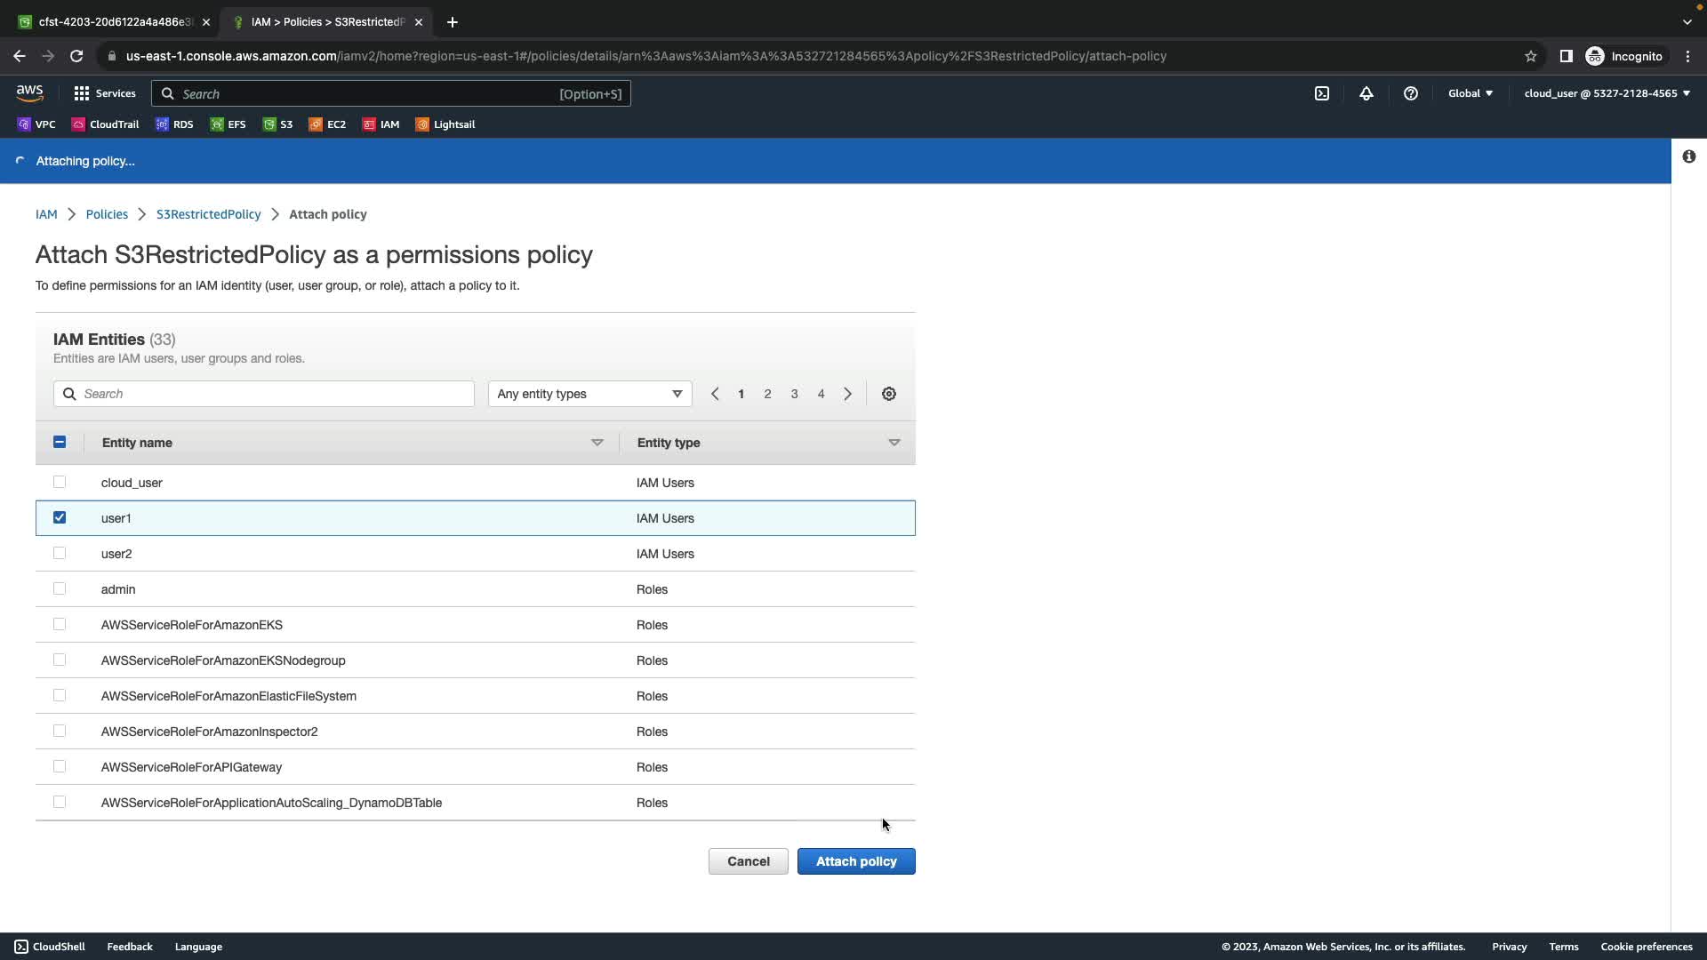Open the cloud_user account menu
The width and height of the screenshot is (1707, 960).
pyautogui.click(x=1606, y=93)
